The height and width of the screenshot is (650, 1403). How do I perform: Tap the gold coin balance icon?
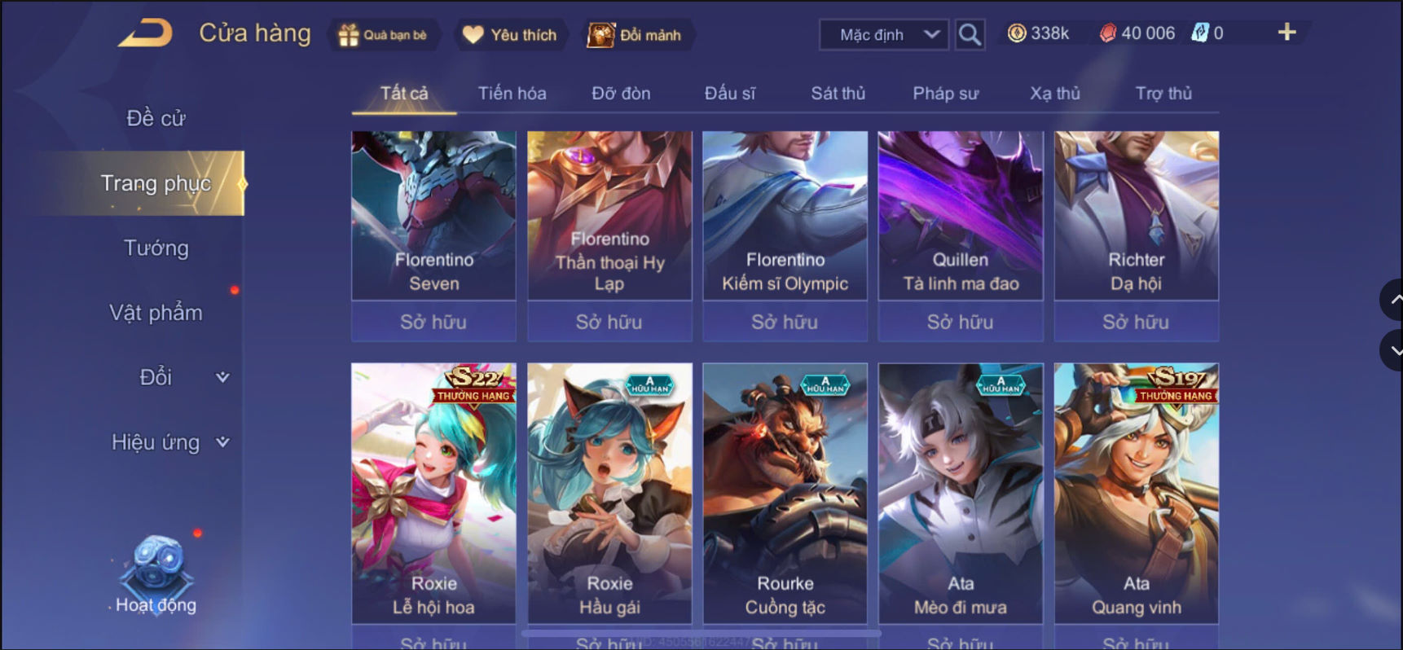coord(1017,33)
